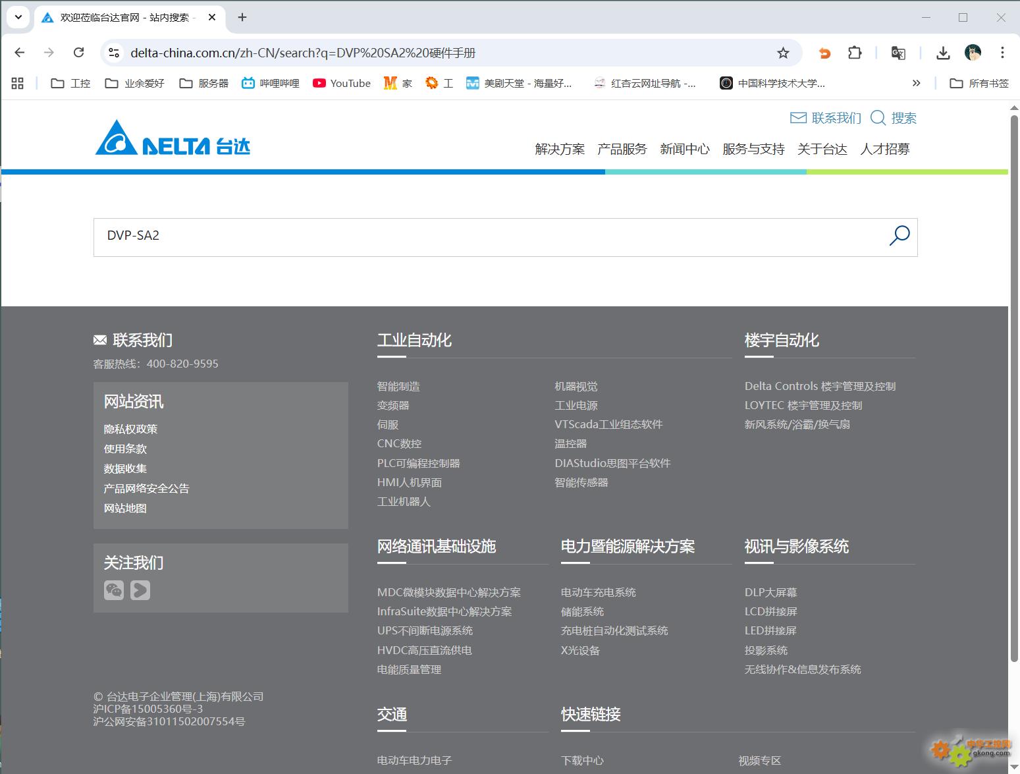1020x774 pixels.
Task: Click the magnifier icon in search box
Action: pos(899,236)
